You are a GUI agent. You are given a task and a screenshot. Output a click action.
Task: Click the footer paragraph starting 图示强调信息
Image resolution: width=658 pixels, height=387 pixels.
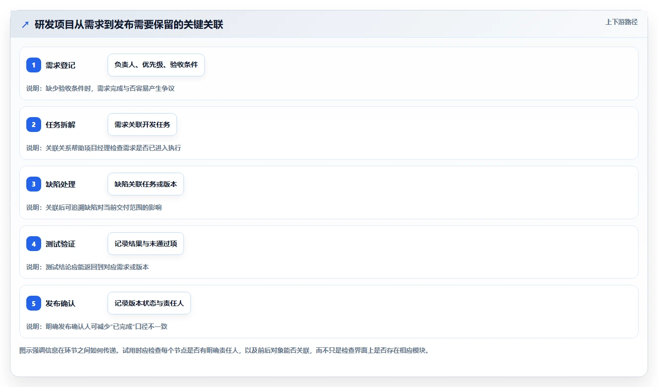tap(224, 350)
